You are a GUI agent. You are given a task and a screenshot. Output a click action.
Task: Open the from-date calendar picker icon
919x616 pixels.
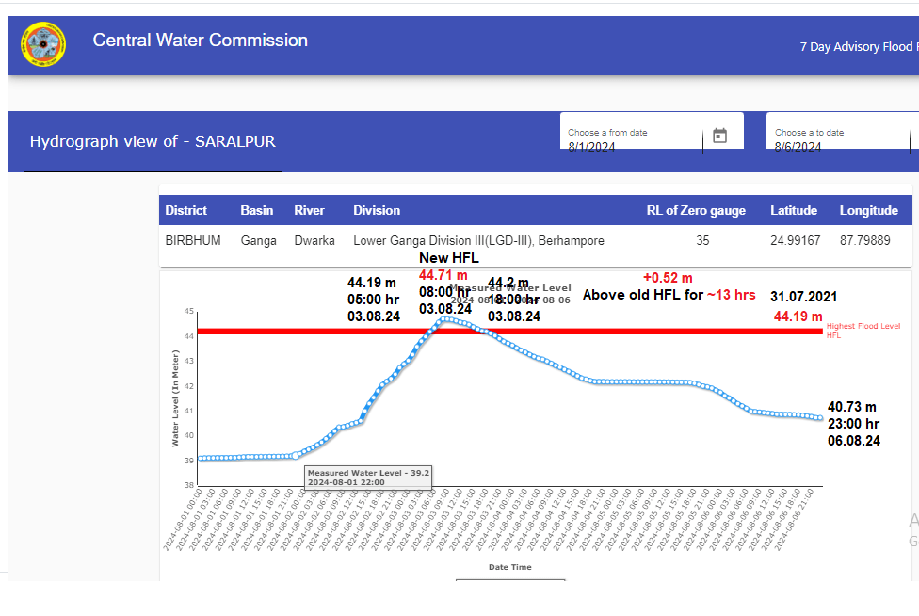(719, 136)
